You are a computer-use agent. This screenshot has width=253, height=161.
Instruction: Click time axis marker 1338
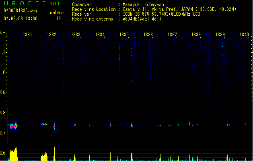pyautogui.click(x=196, y=35)
